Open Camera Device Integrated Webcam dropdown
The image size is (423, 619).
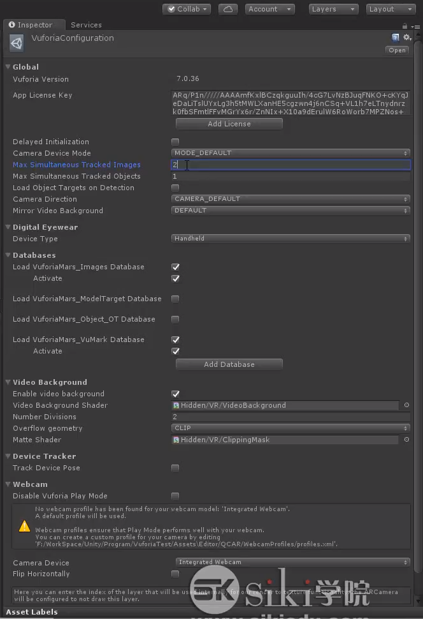(293, 562)
